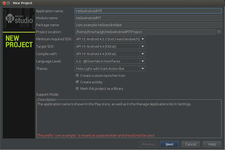This screenshot has height=150, width=225.
Task: Check Mark this project as a library
Action: point(77,89)
